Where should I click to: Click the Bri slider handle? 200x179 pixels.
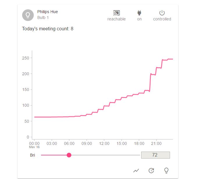pyautogui.click(x=69, y=155)
